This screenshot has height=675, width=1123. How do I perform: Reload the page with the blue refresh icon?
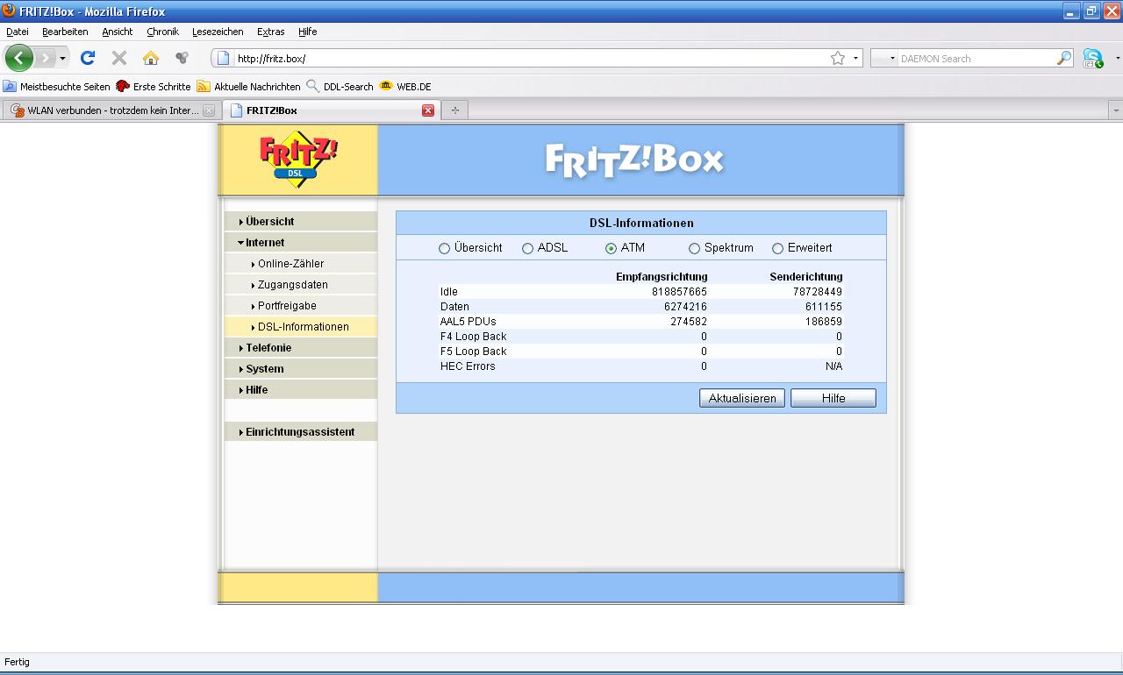click(x=88, y=58)
